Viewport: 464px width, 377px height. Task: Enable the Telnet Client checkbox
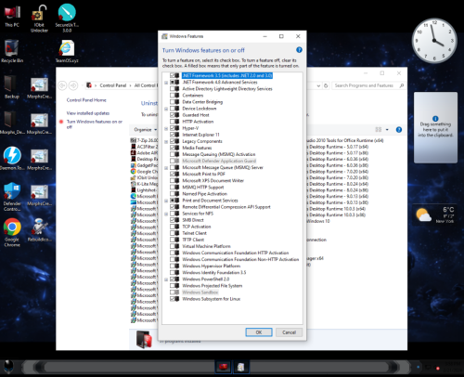point(173,233)
